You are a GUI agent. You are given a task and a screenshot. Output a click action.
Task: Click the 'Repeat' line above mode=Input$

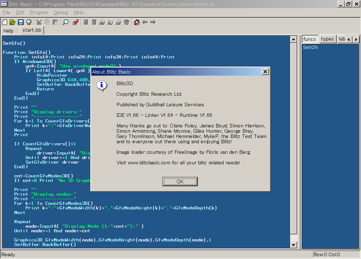click(22, 222)
